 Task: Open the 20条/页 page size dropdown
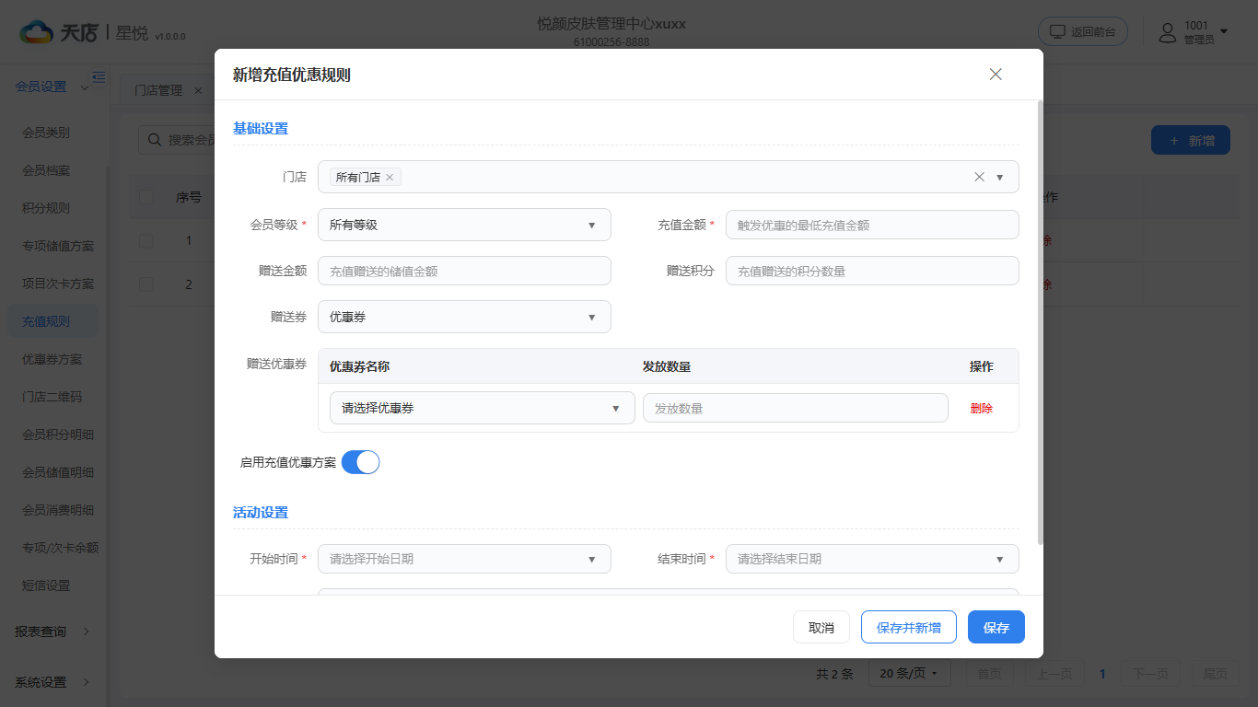[x=909, y=674]
